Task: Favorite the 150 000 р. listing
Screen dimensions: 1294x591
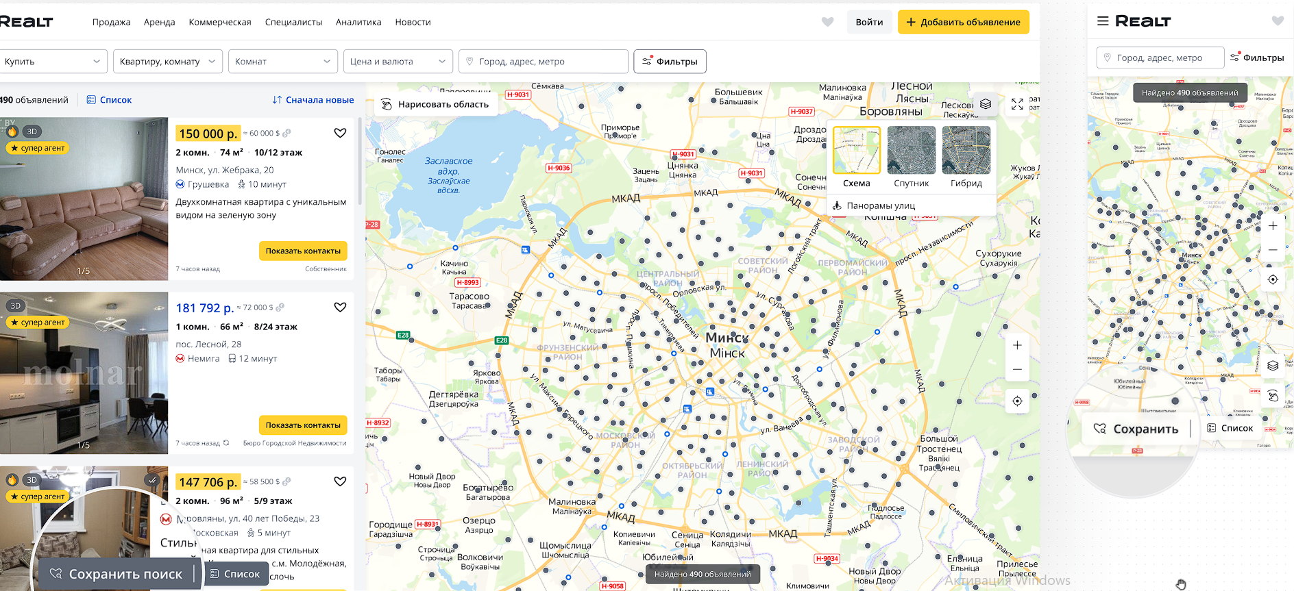Action: [x=340, y=133]
